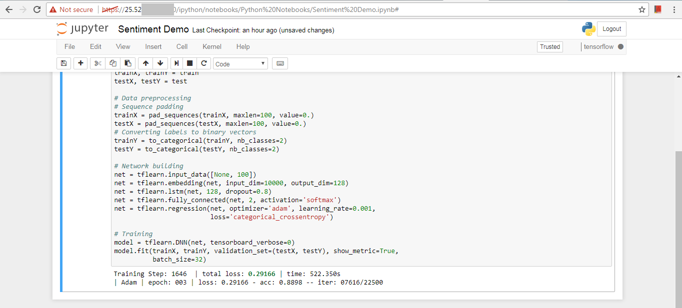This screenshot has width=682, height=308.
Task: Open the command palette keyboard icon
Action: [279, 63]
